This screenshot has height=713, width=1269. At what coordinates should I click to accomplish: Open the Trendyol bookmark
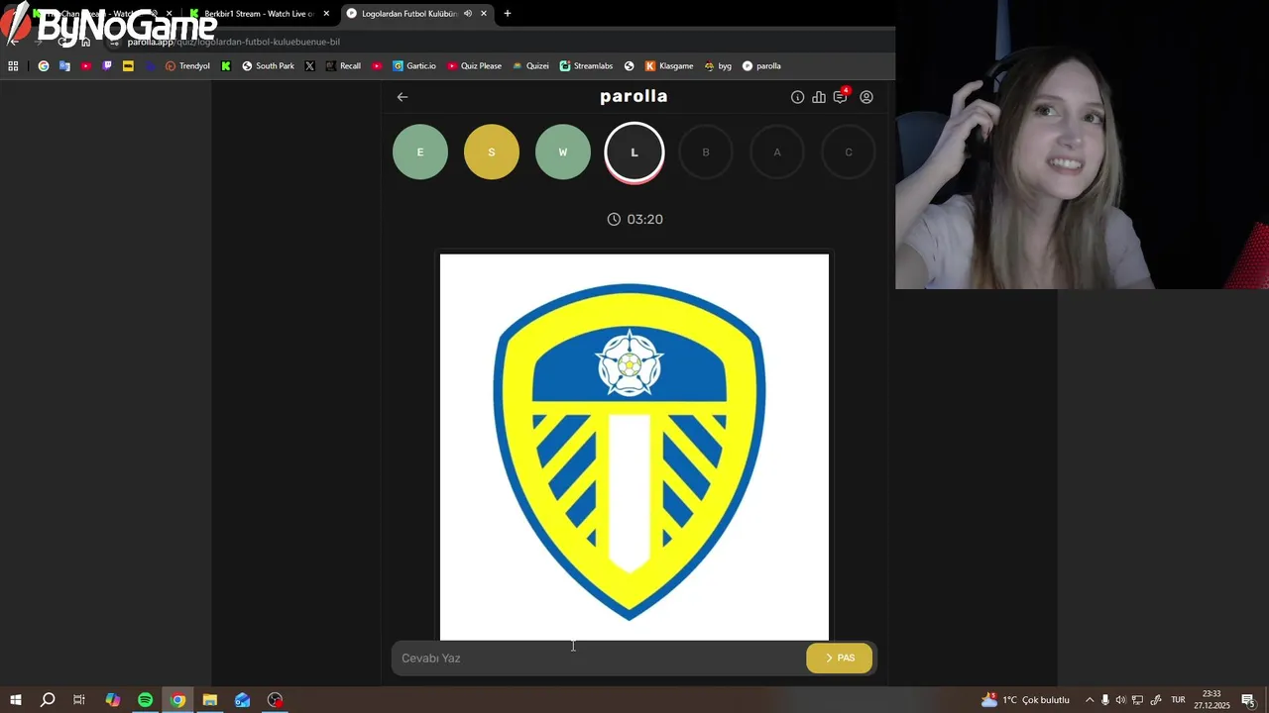187,66
